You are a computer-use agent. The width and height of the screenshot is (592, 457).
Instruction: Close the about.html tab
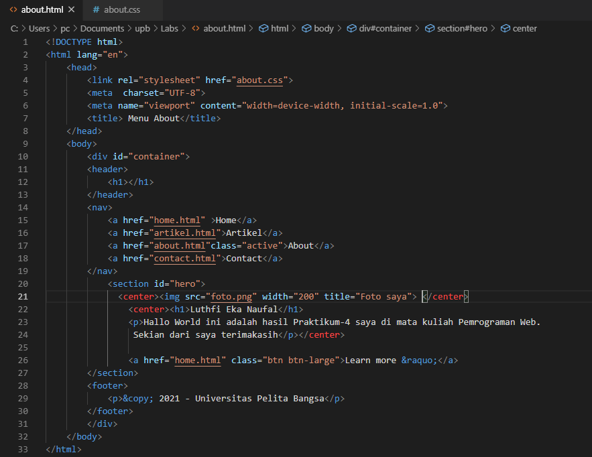click(73, 10)
